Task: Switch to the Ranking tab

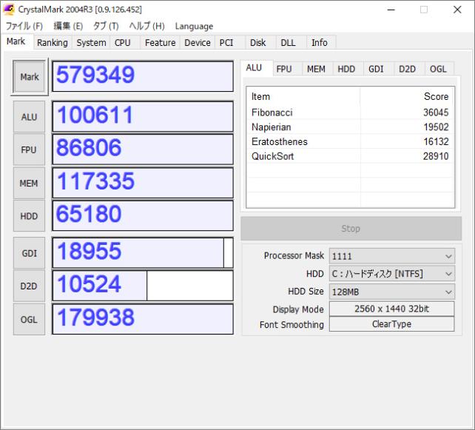Action: coord(52,43)
